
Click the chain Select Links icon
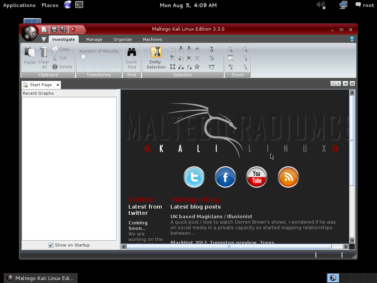coord(212,58)
